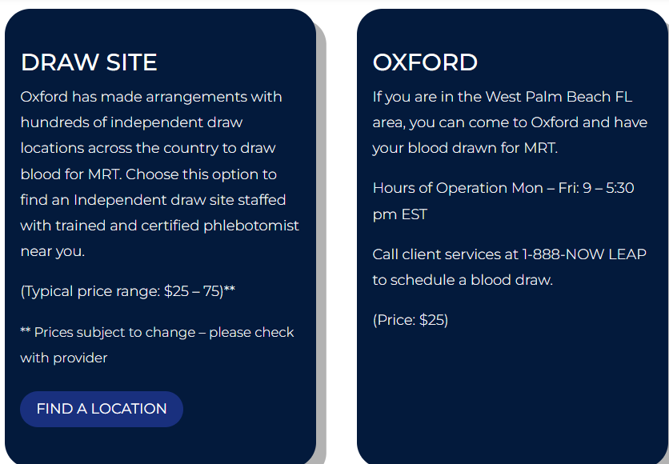The width and height of the screenshot is (669, 464).
Task: Click the phrase 'hundreds of independent draw'
Action: click(x=131, y=122)
